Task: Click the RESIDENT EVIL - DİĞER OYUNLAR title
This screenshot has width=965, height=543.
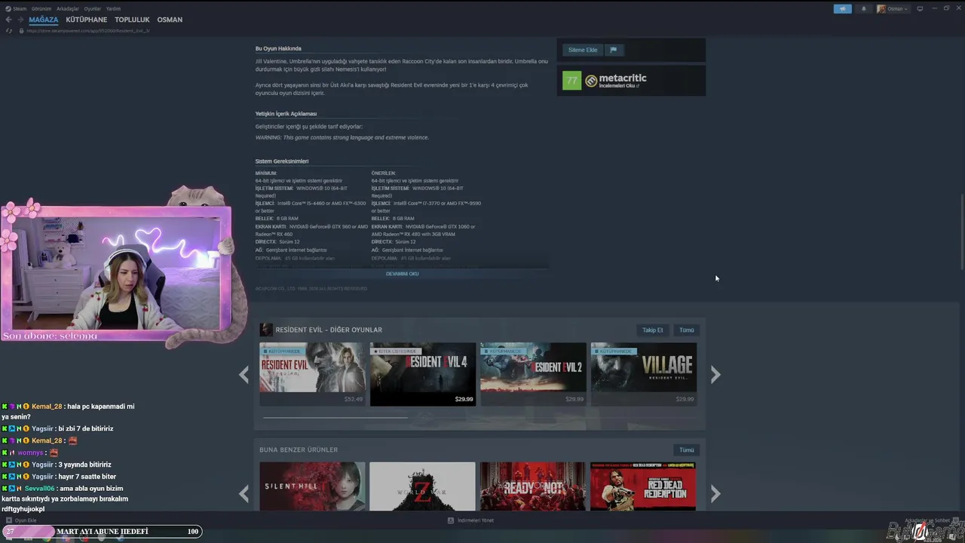Action: click(x=329, y=330)
